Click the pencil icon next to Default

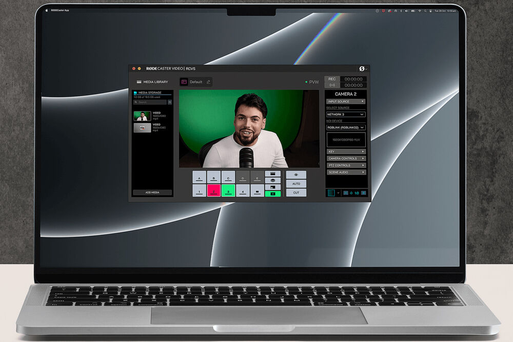coord(208,82)
